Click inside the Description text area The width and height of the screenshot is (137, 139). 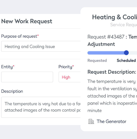click(41, 107)
